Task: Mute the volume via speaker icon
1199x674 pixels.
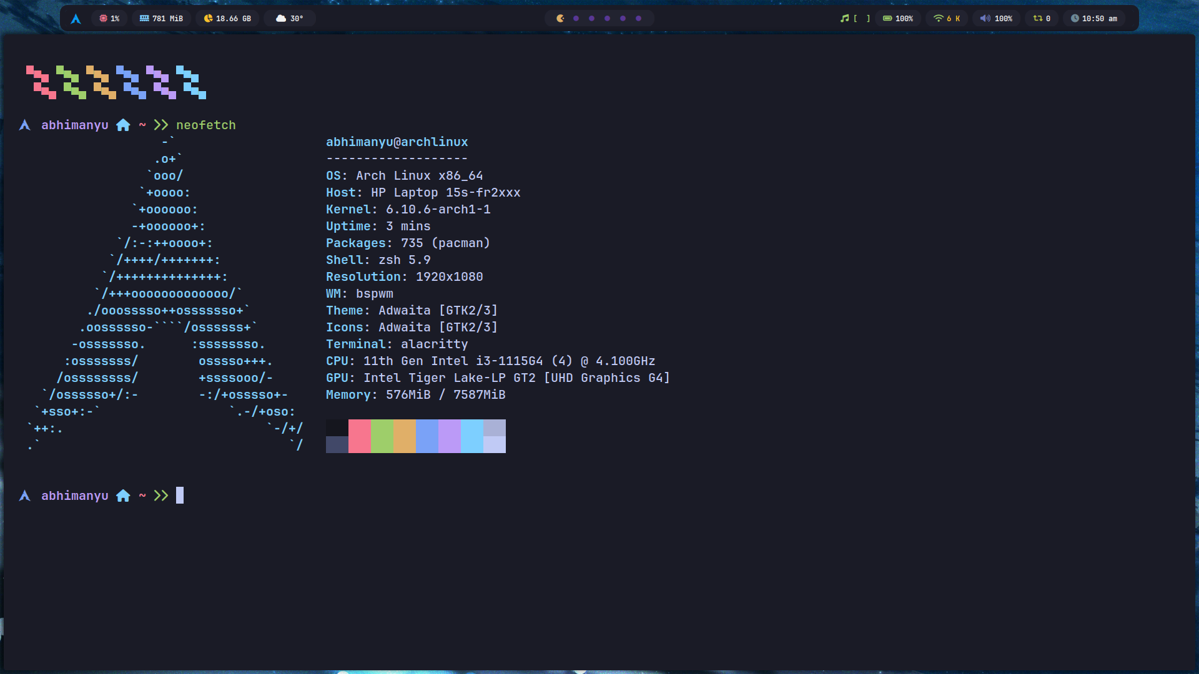Action: (985, 19)
